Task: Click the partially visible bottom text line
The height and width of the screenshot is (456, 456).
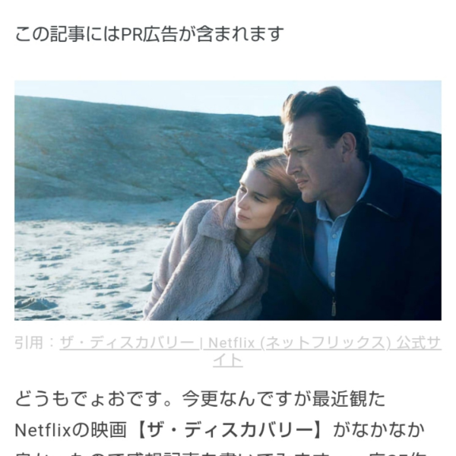Action: 221,454
